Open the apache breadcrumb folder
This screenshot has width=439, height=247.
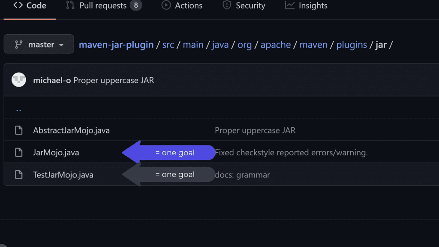[x=276, y=45]
